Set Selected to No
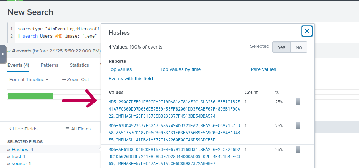 298,47
